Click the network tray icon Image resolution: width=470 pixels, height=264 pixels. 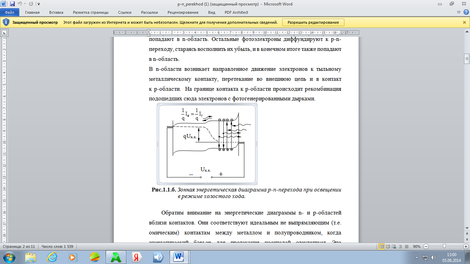[x=425, y=257]
